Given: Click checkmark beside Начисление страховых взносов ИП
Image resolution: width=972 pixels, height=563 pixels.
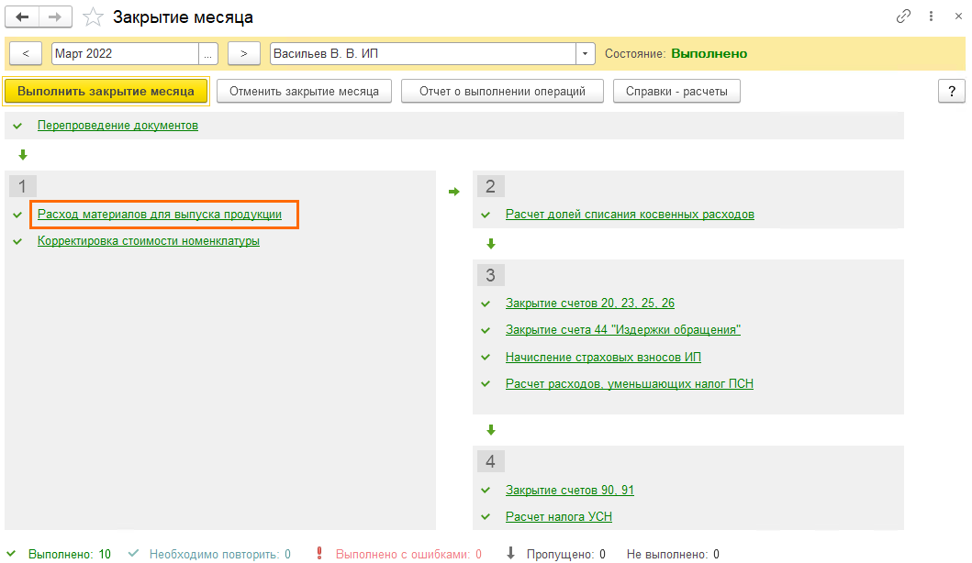Looking at the screenshot, I should click(x=486, y=358).
